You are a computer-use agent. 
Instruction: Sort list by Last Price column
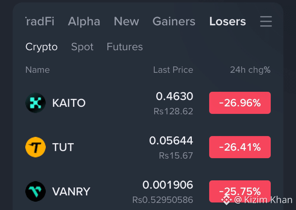(173, 70)
